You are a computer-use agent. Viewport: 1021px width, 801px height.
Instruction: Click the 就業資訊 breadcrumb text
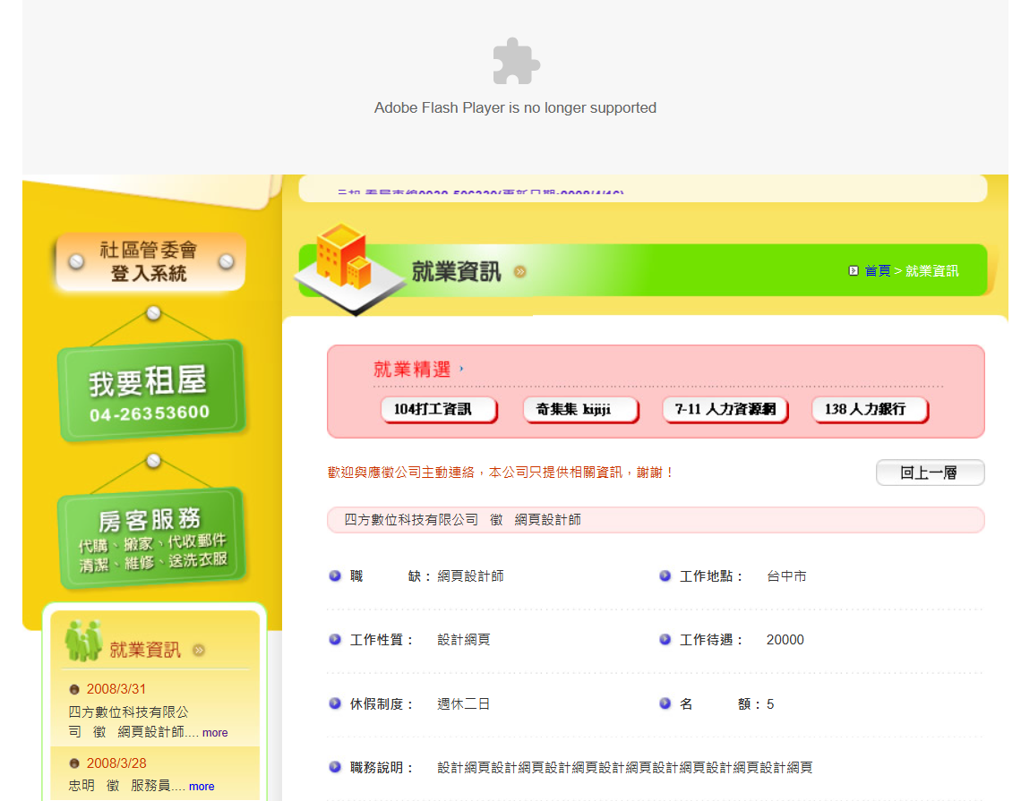pyautogui.click(x=931, y=270)
